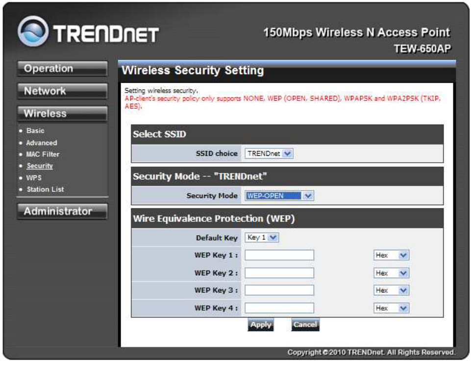This screenshot has width=474, height=365.
Task: Expand the Security Mode WEP-OPEN dropdown
Action: point(279,196)
